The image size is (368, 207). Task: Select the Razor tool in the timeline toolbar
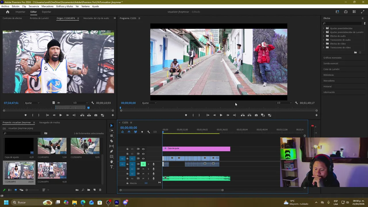(112, 141)
